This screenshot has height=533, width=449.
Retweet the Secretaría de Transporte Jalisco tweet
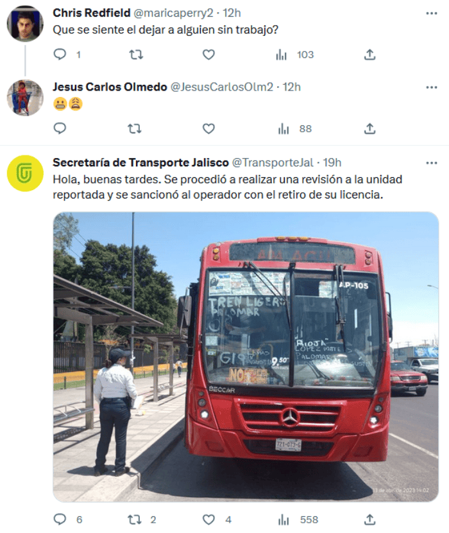tap(135, 520)
